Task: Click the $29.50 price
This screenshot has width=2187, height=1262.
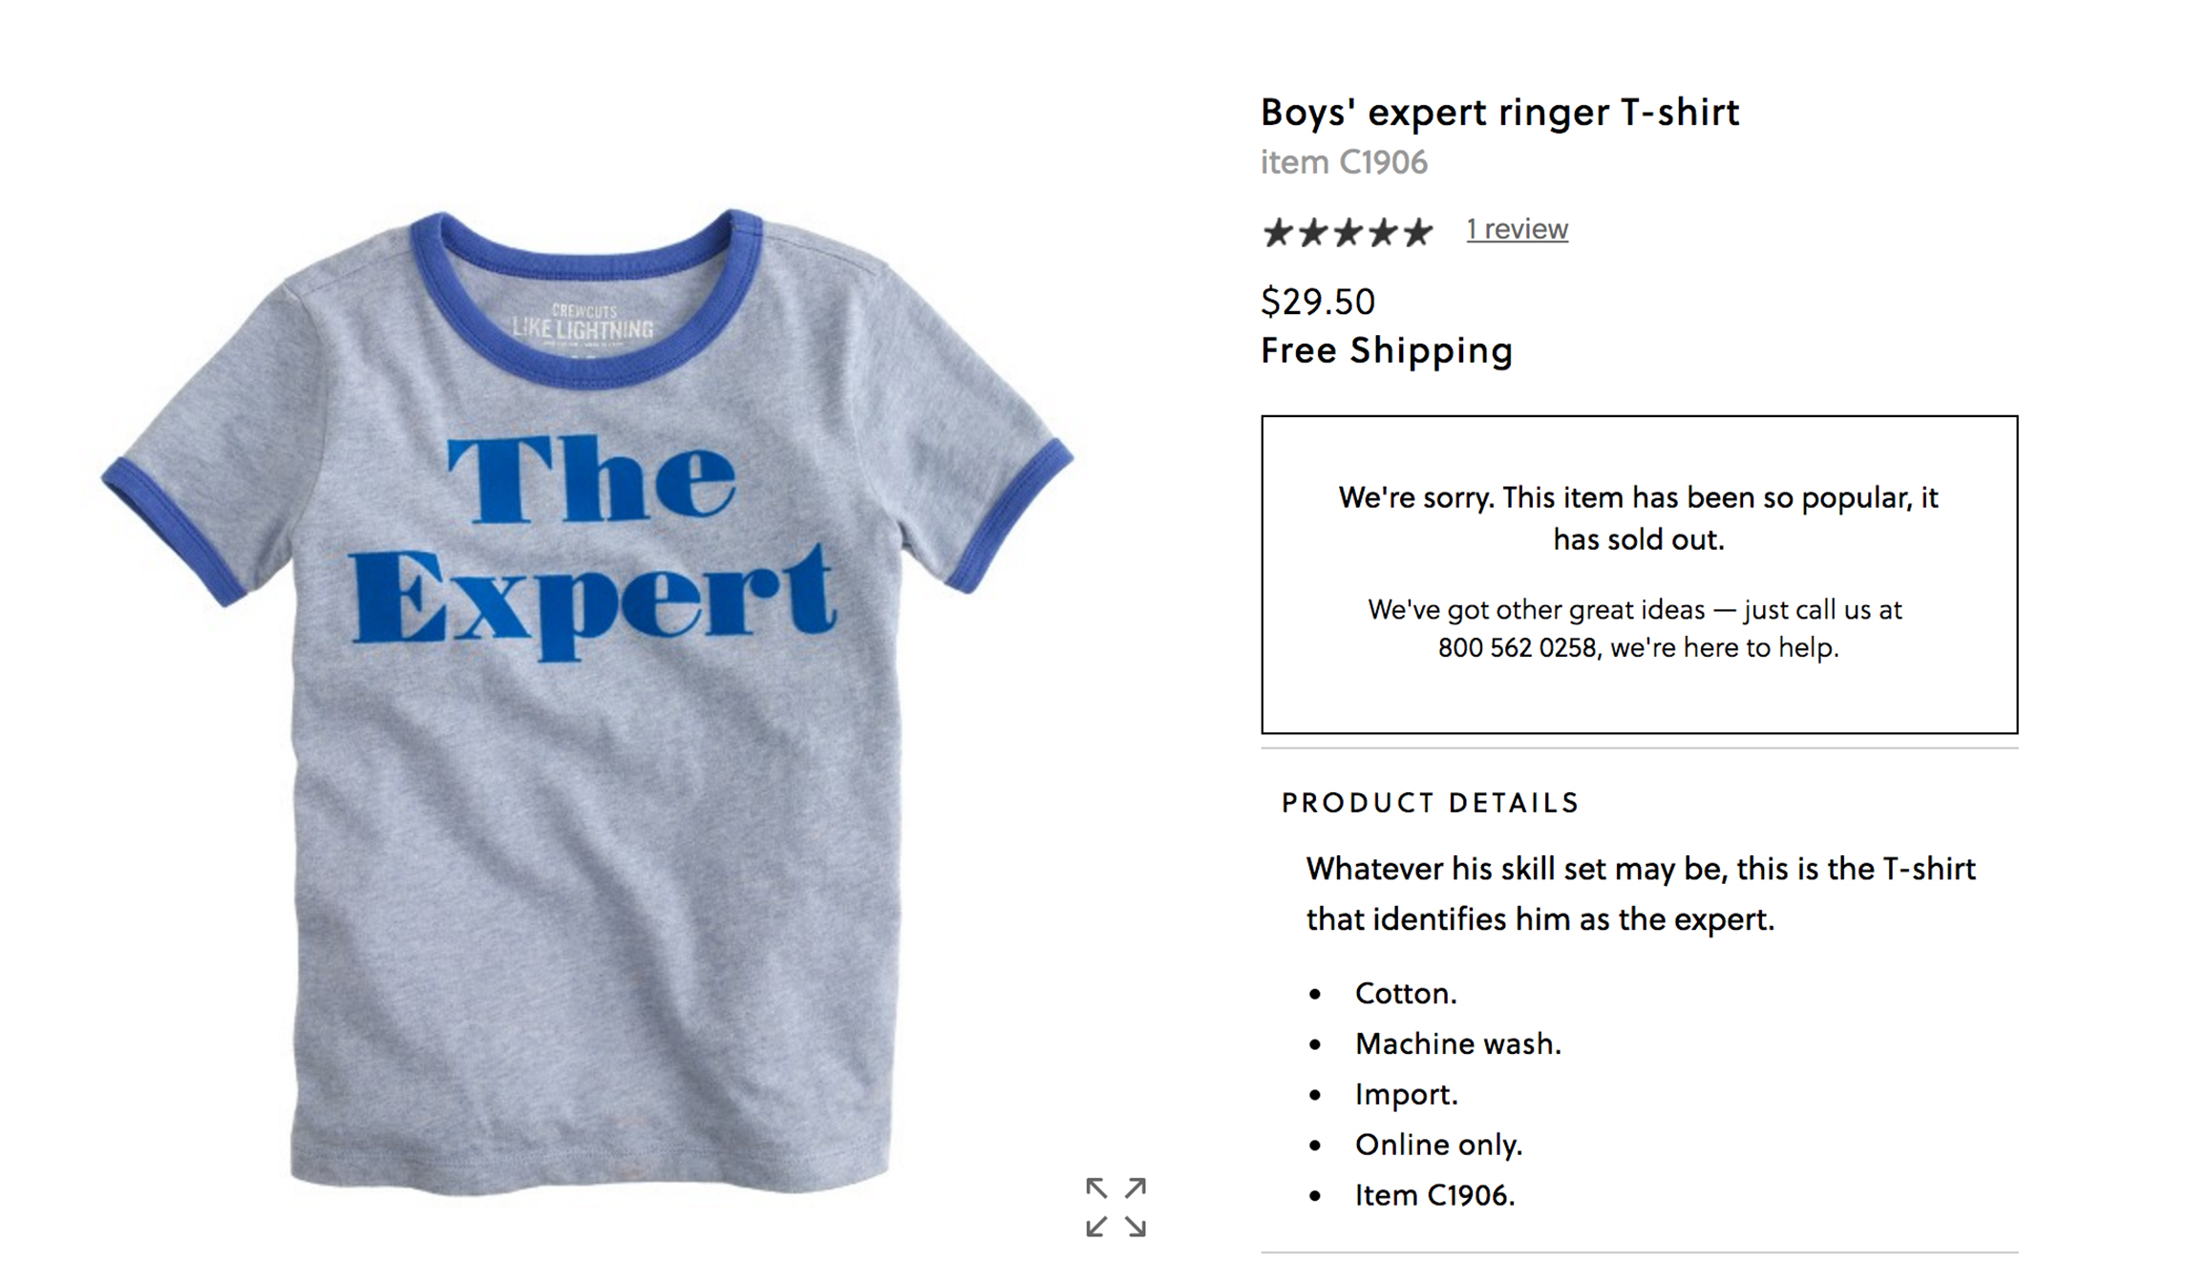Action: (x=1318, y=302)
